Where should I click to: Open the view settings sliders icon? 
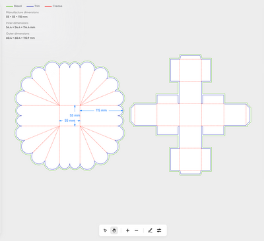point(159,230)
